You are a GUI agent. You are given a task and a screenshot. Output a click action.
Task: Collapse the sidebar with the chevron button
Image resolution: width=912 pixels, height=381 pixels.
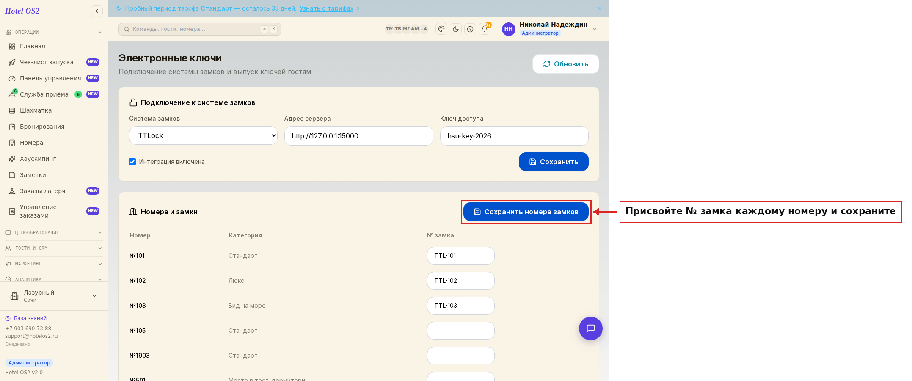tap(97, 11)
